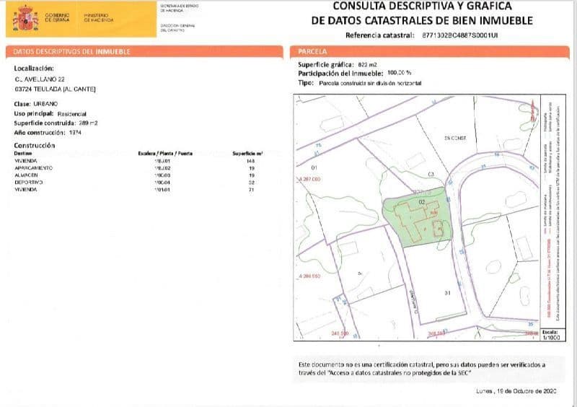This screenshot has width=577, height=407.
Task: Click the "Destino" column header
Action: click(23, 153)
